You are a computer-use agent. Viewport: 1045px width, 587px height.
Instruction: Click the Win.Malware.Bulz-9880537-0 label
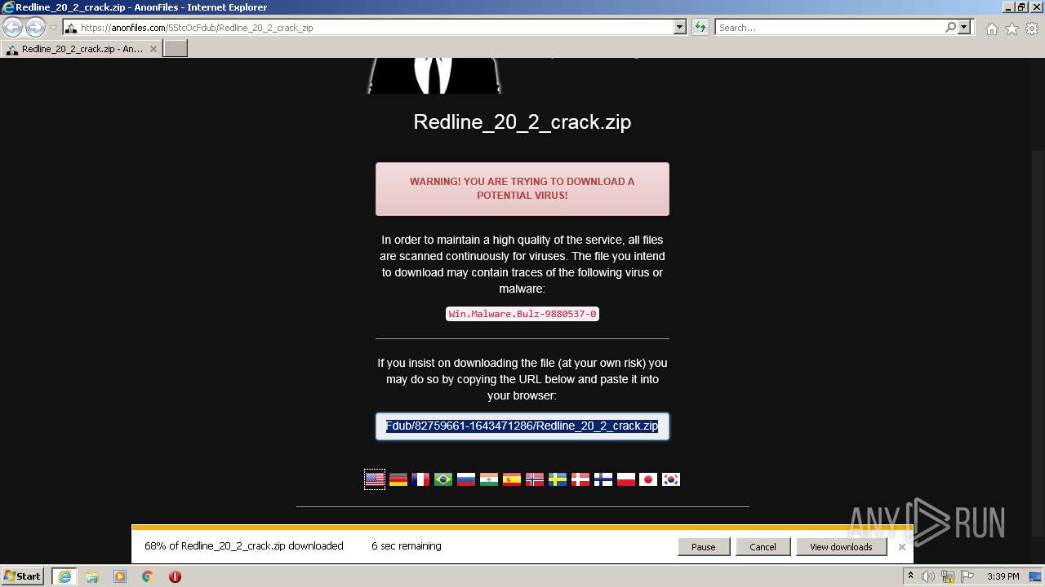click(x=522, y=314)
